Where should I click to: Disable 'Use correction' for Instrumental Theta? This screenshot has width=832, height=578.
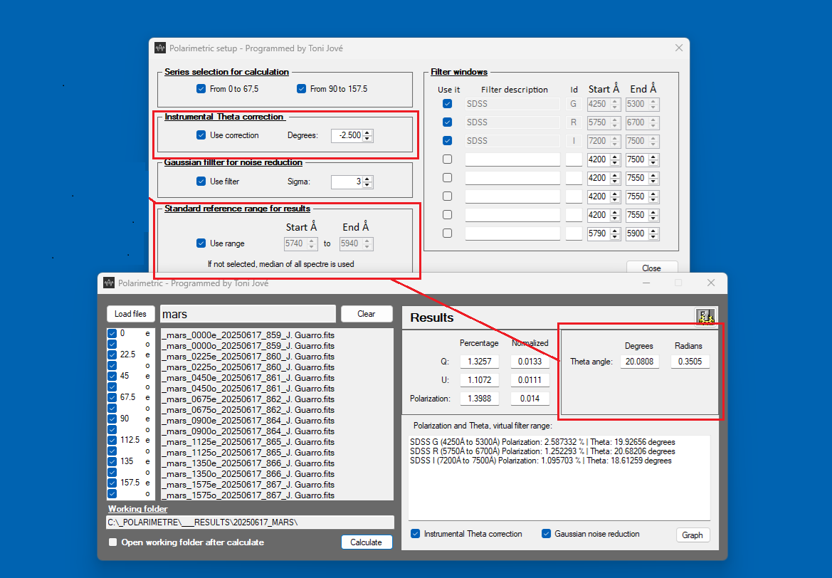(x=201, y=135)
